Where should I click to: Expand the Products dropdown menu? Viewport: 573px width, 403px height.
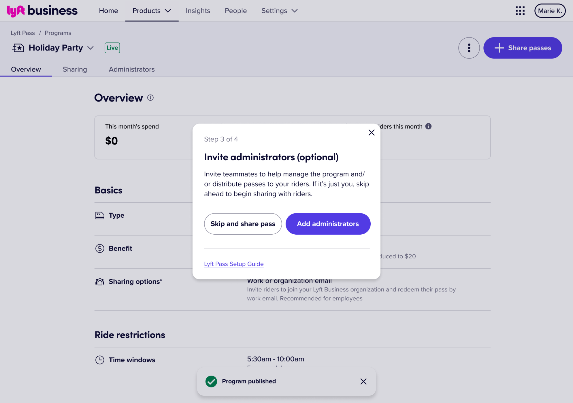(x=152, y=11)
